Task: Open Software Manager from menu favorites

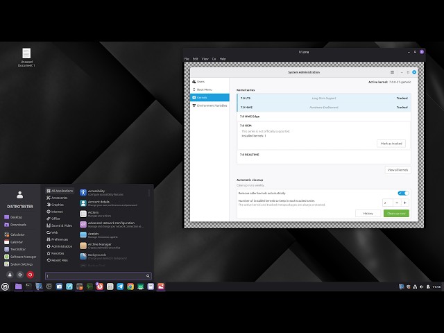Action: pyautogui.click(x=20, y=257)
